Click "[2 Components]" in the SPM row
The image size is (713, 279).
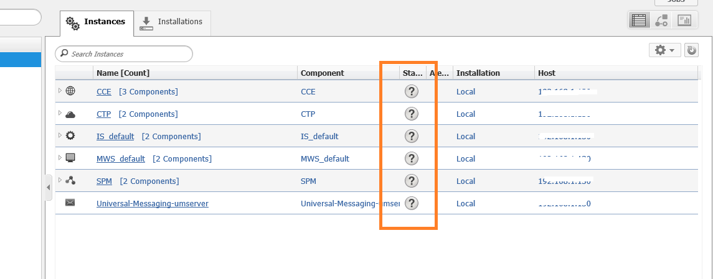point(149,181)
